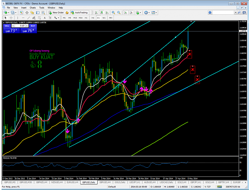Image resolution: width=249 pixels, height=190 pixels.
Task: Toggle the Terminal panel icon
Action: point(37,12)
